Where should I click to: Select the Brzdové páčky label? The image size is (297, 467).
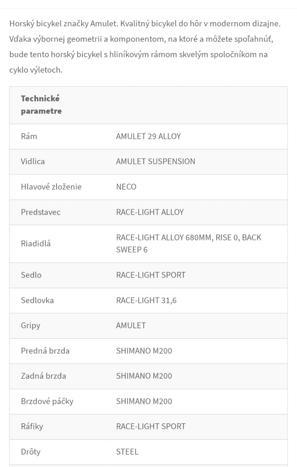[x=47, y=401]
